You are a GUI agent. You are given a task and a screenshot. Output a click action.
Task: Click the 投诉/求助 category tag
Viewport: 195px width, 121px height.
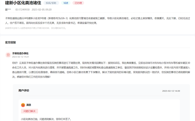point(51,3)
